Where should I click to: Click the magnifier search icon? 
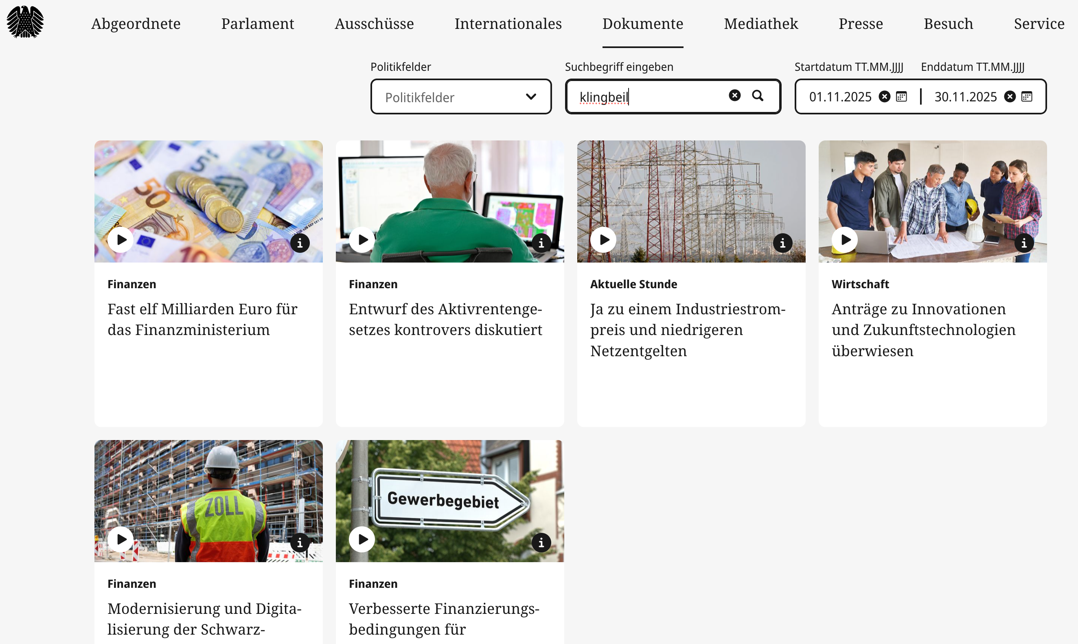pyautogui.click(x=758, y=96)
